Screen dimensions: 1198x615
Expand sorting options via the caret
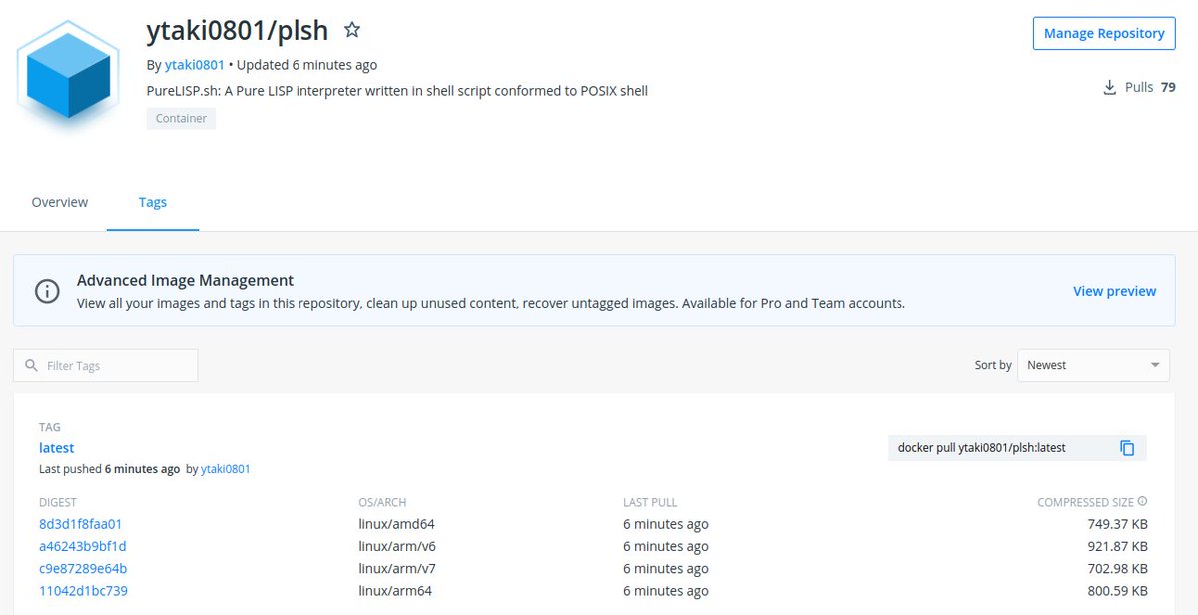pos(1156,365)
